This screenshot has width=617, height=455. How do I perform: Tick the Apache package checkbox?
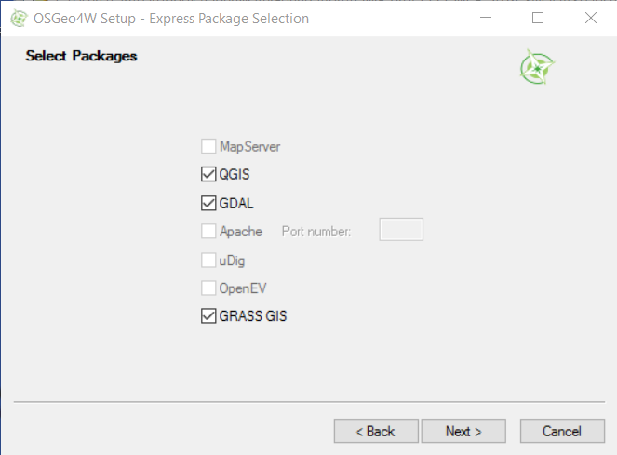point(208,231)
